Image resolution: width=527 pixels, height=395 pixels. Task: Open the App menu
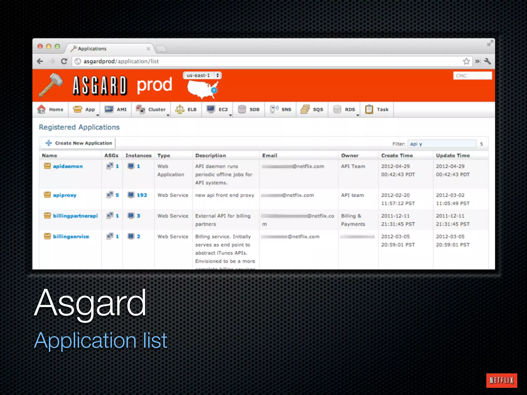pyautogui.click(x=84, y=110)
